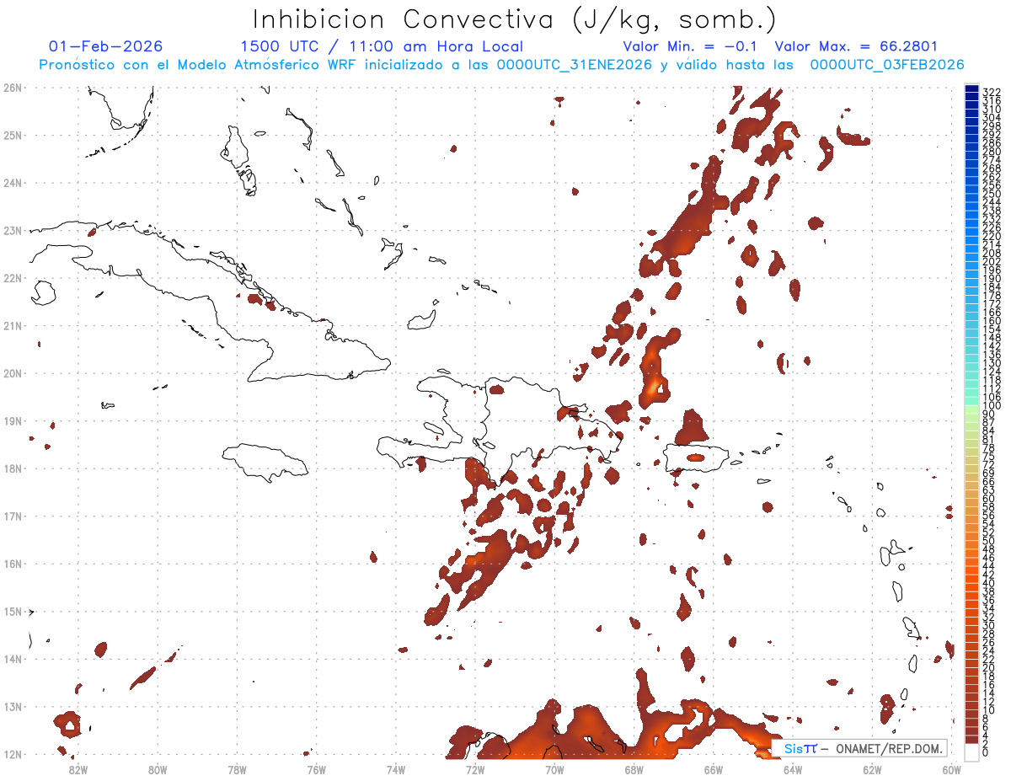Click the "SisTT - ONAMET/REP.DOM." credit box
1011x781 pixels.
(859, 748)
